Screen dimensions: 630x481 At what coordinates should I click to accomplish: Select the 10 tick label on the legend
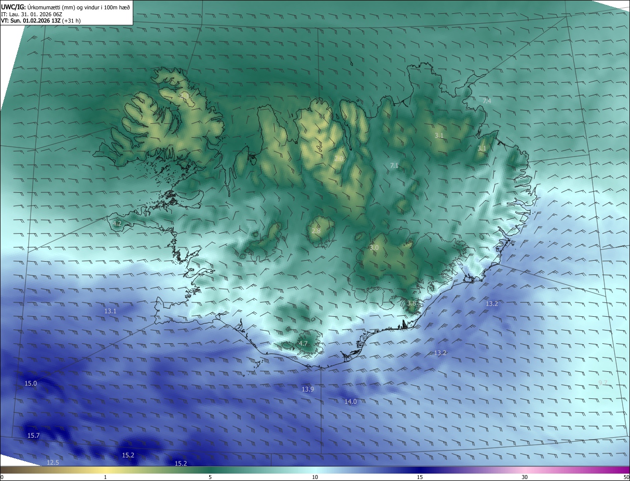pos(315,477)
